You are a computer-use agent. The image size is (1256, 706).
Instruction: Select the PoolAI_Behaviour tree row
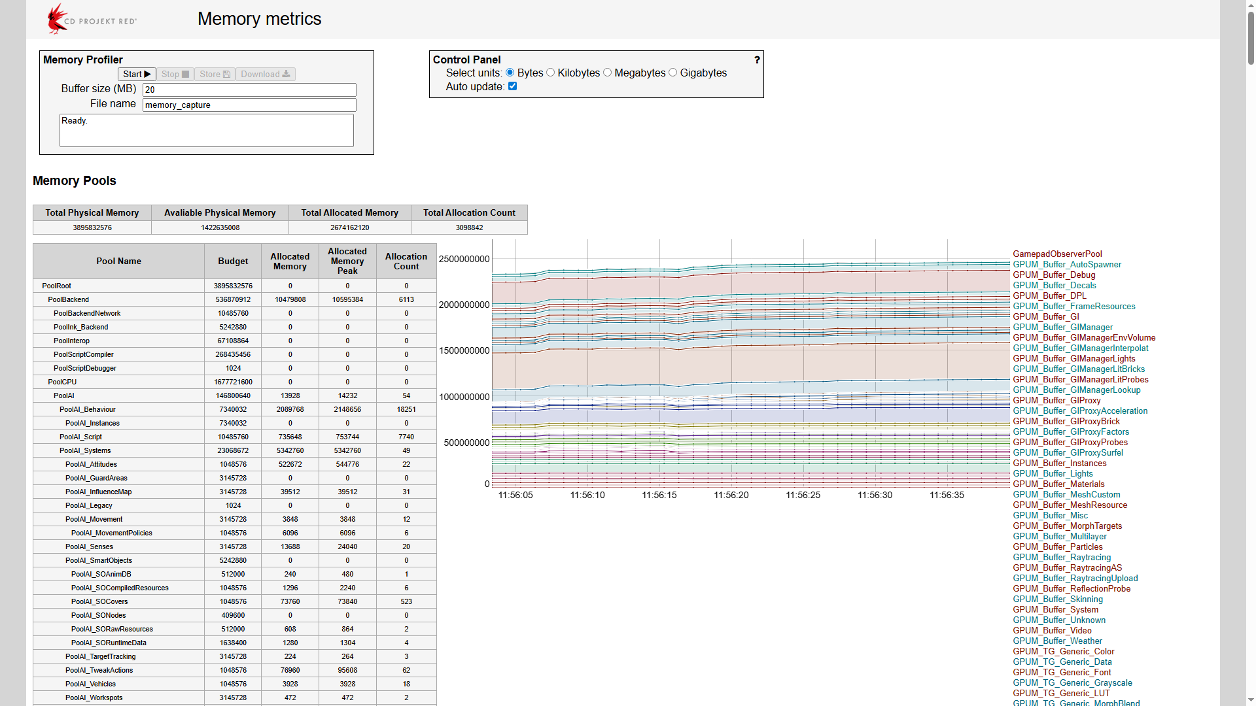[x=235, y=410]
